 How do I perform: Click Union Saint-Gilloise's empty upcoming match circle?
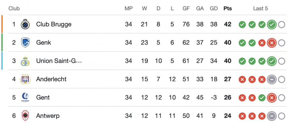point(282,61)
